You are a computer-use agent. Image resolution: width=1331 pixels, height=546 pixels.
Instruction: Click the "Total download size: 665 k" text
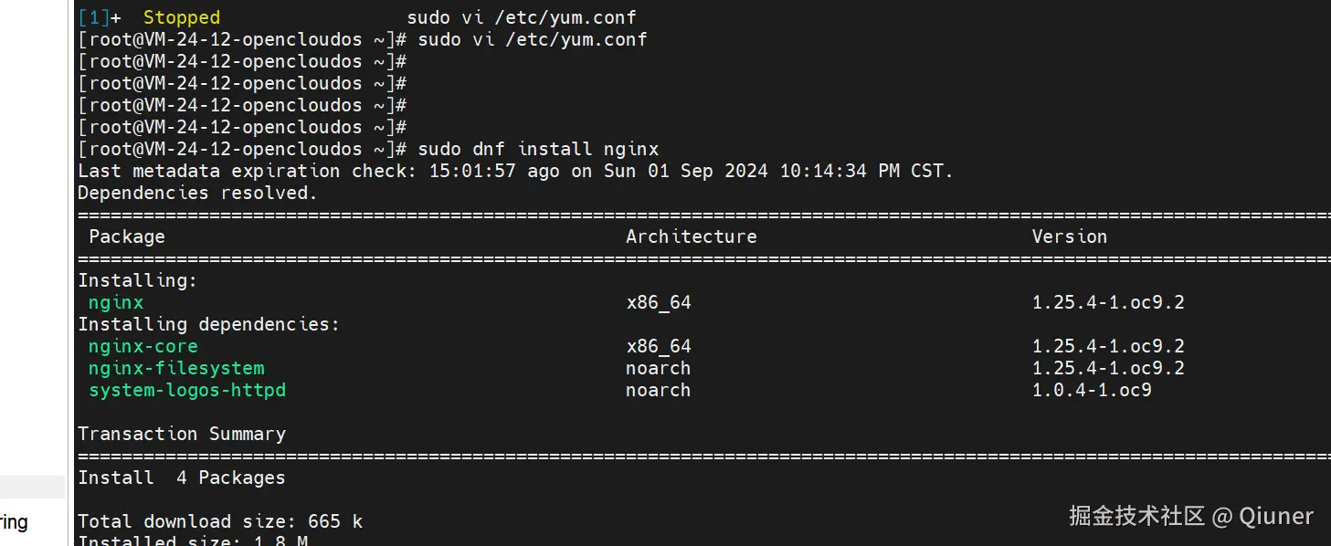[x=220, y=521]
